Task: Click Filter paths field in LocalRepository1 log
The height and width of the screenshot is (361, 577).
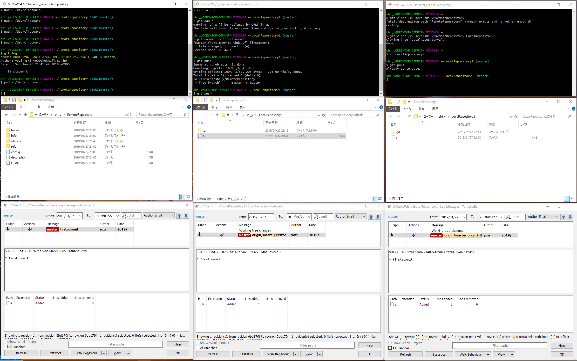Action: pyautogui.click(x=307, y=345)
